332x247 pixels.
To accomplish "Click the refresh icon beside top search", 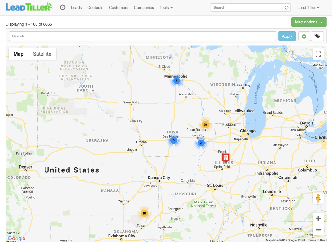I will point(287,8).
